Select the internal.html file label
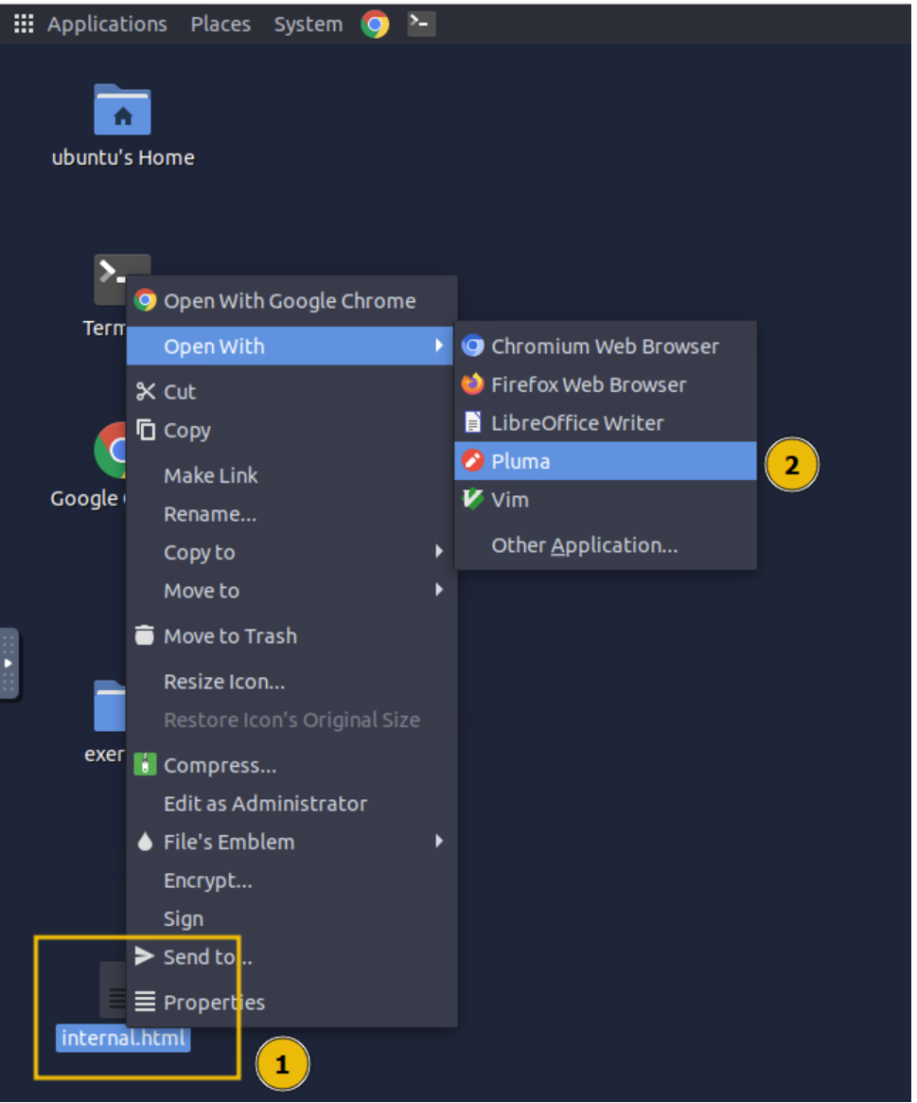917x1103 pixels. (x=123, y=1038)
